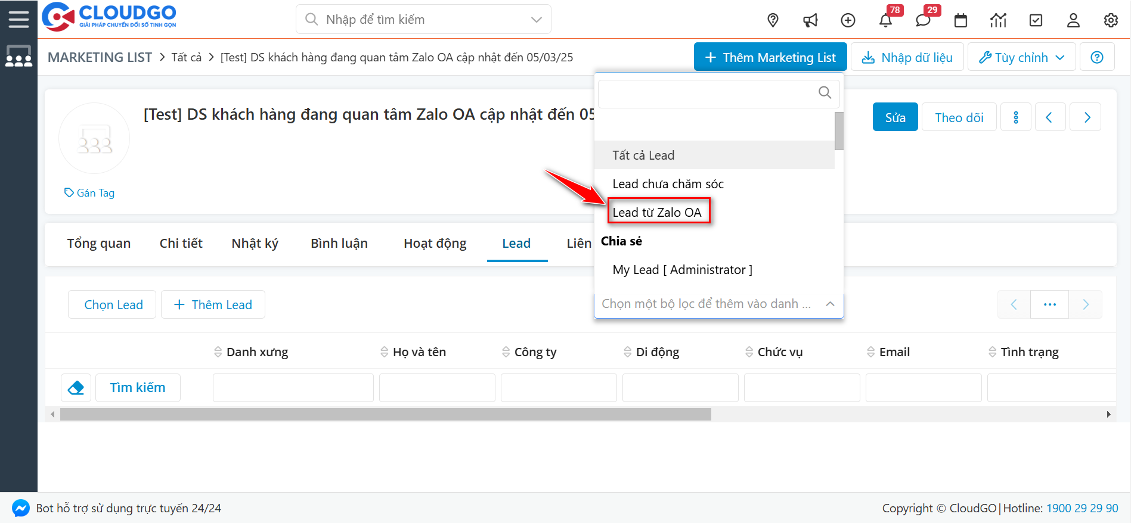The height and width of the screenshot is (523, 1131).
Task: Open the user profile icon
Action: click(x=1073, y=20)
